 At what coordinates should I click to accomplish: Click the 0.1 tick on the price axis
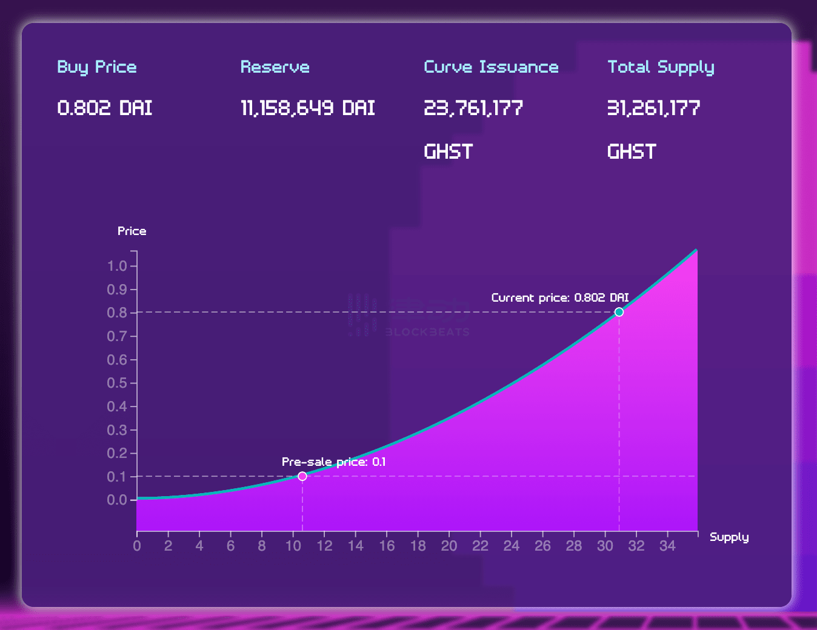coord(117,477)
